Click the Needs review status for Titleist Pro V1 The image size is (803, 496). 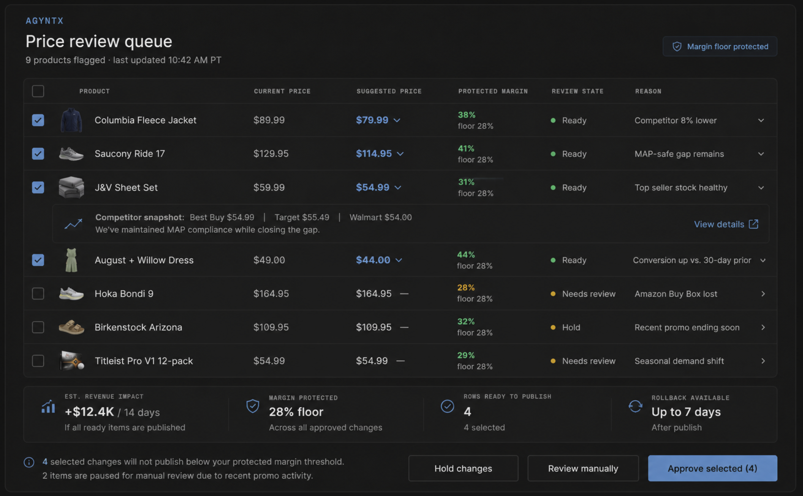(583, 361)
